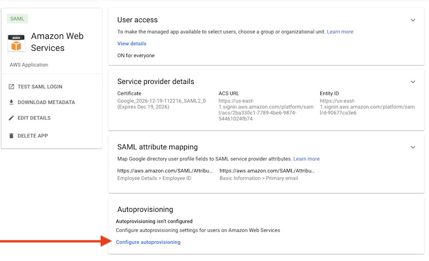Click the pencil icon beside Edit Details
The width and height of the screenshot is (429, 261).
pyautogui.click(x=11, y=118)
